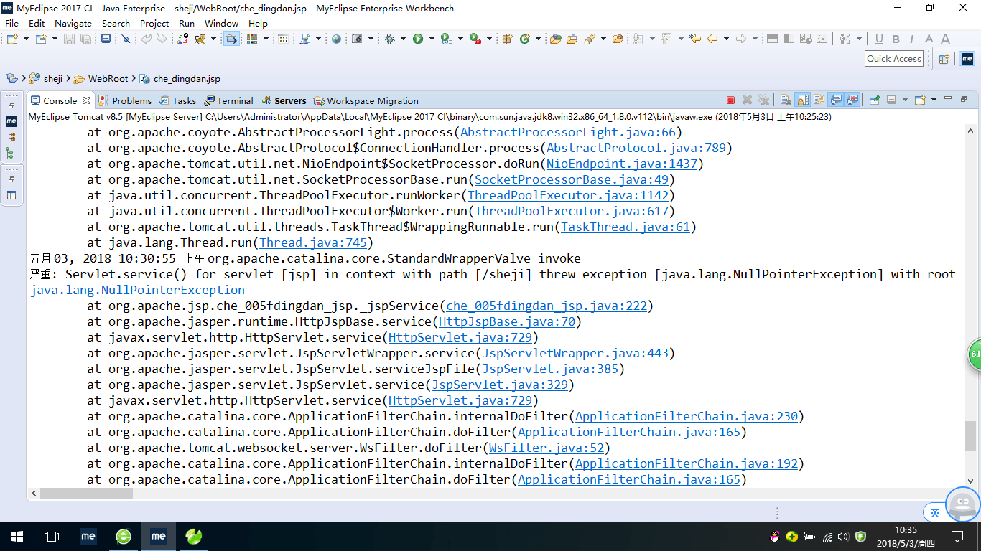This screenshot has height=551, width=981.
Task: Terminate the running Tomcat launch
Action: [730, 100]
